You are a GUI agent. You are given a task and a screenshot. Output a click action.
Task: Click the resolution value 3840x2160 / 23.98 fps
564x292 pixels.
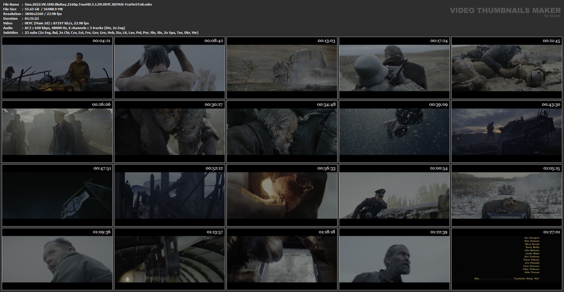click(x=43, y=14)
